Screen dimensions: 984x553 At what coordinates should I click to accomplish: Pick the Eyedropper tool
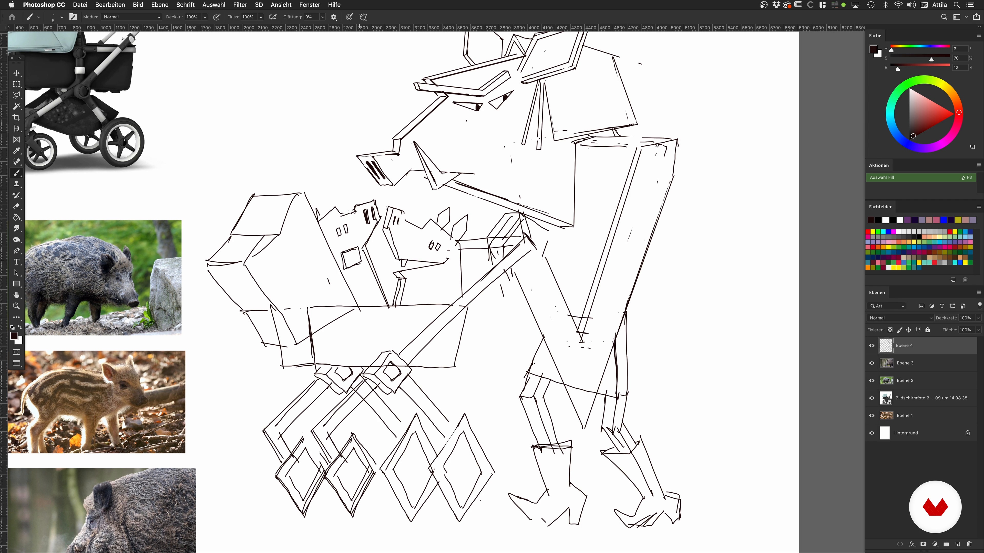coord(16,151)
